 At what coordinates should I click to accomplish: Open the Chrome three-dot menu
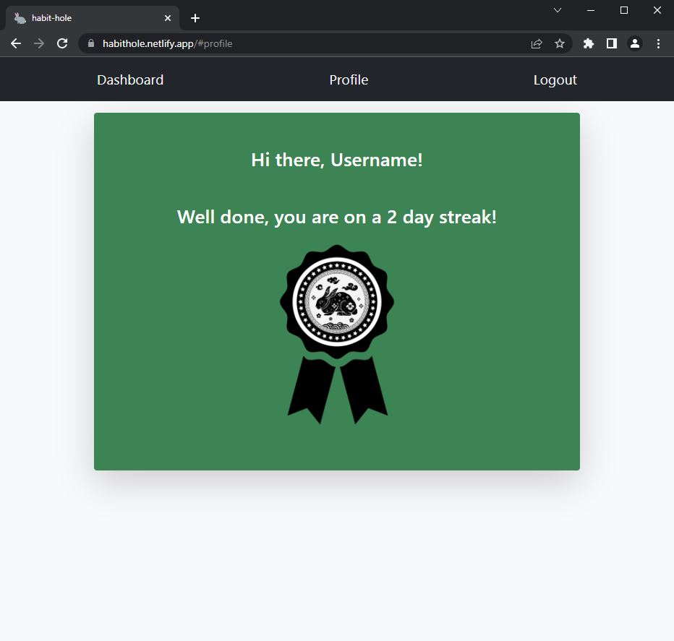[658, 43]
